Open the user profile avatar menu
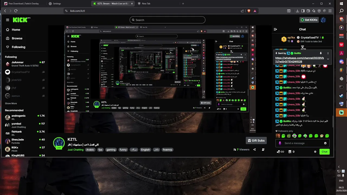Screen dimensions: 347x195 point(323,20)
